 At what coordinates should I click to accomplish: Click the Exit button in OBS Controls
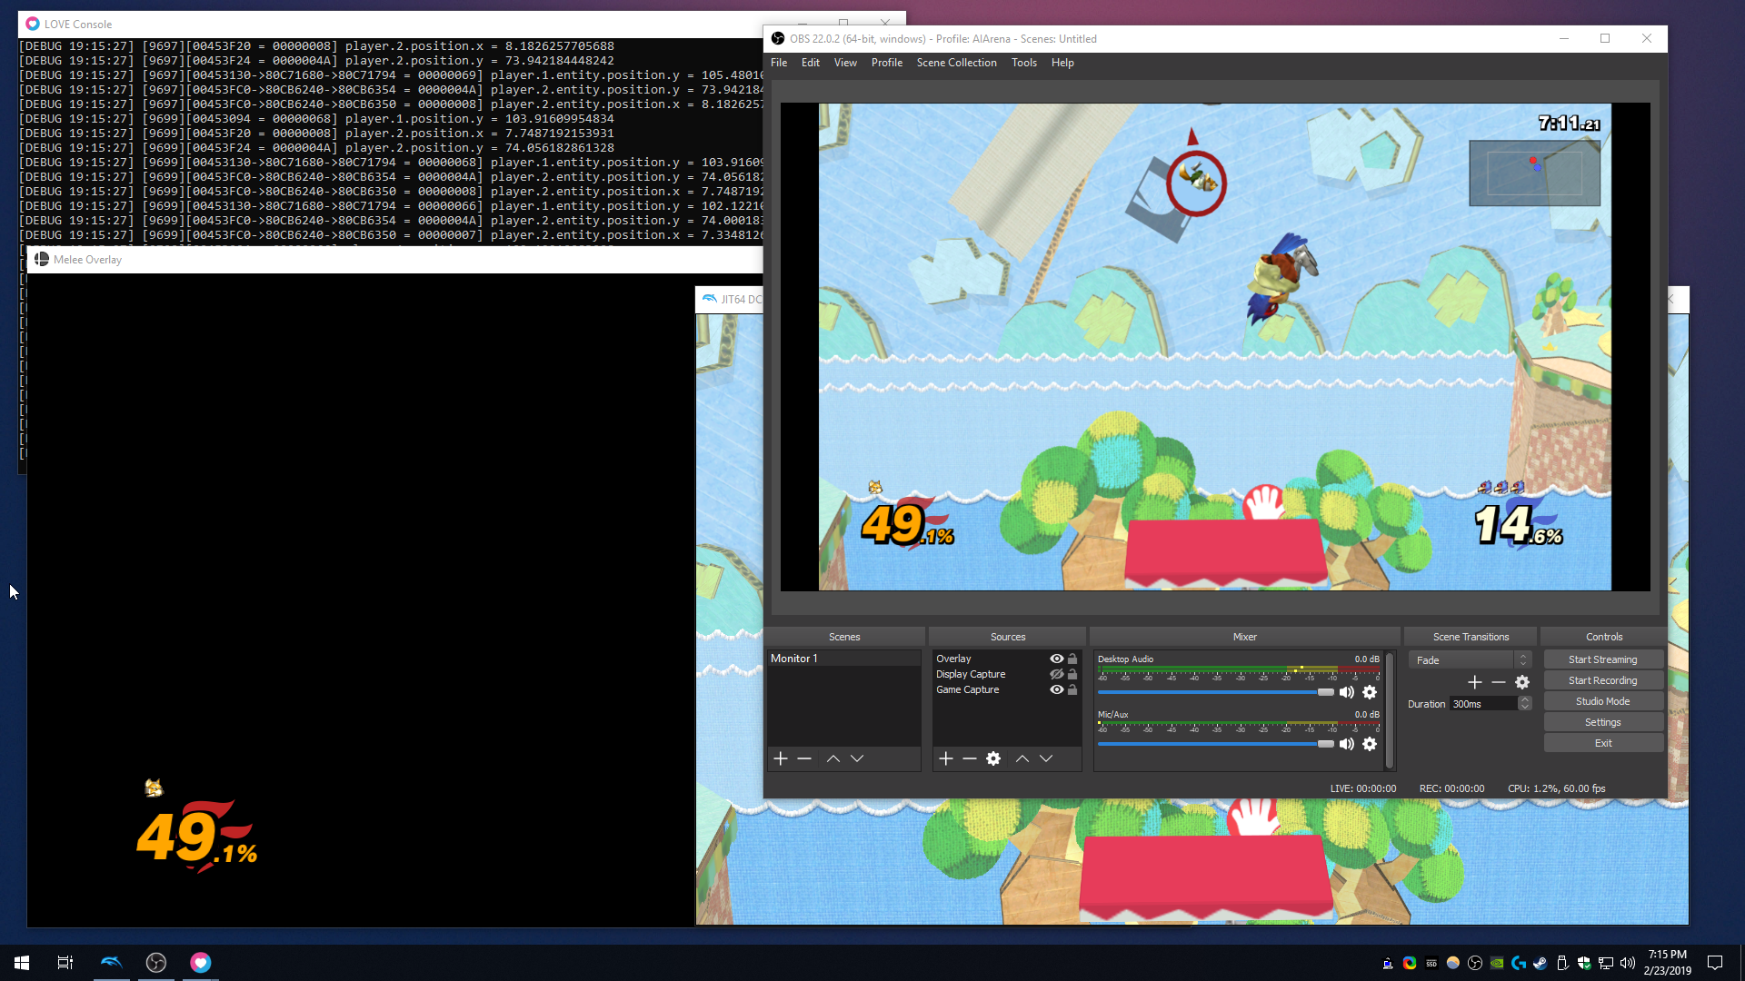coord(1603,743)
